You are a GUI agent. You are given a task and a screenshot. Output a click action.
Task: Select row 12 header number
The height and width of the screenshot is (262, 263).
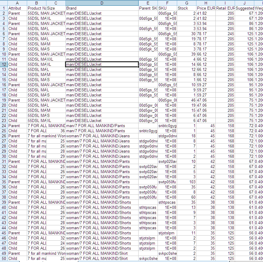point(4,64)
